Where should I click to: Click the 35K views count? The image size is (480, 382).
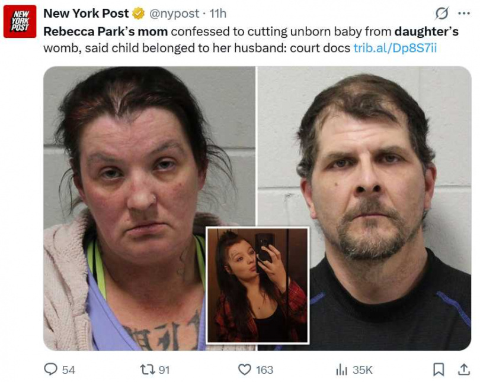tap(363, 370)
